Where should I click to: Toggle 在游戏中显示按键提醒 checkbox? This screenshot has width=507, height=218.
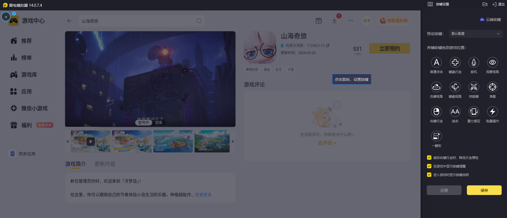tap(429, 166)
